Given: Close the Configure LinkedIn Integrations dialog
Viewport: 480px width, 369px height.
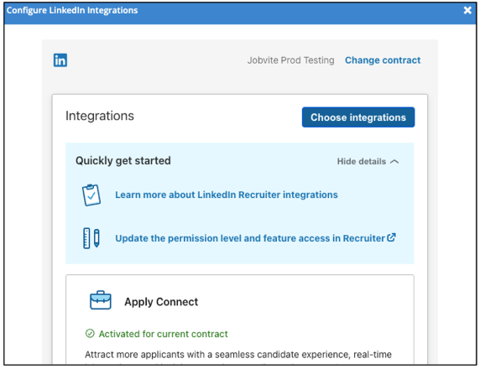Looking at the screenshot, I should click(467, 10).
